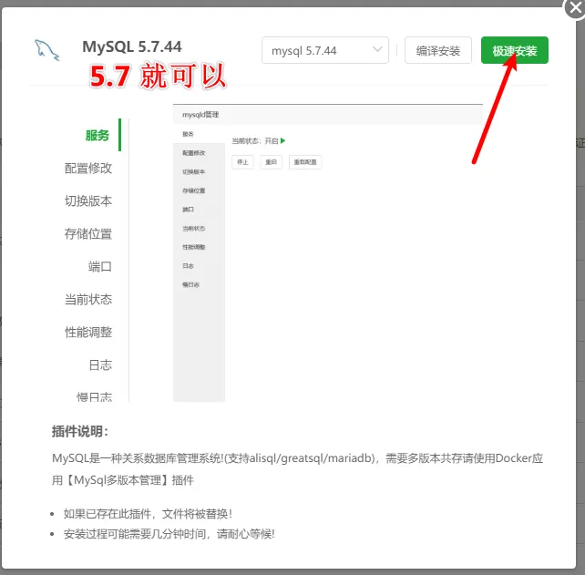The image size is (585, 575).
Task: Open the 切换版本 section
Action: tap(88, 200)
